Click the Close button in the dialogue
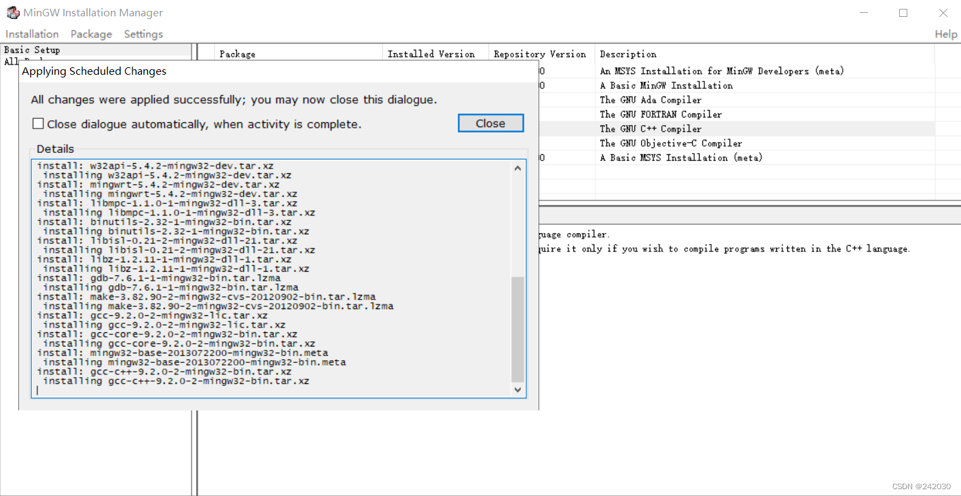This screenshot has height=496, width=961. pyautogui.click(x=490, y=123)
